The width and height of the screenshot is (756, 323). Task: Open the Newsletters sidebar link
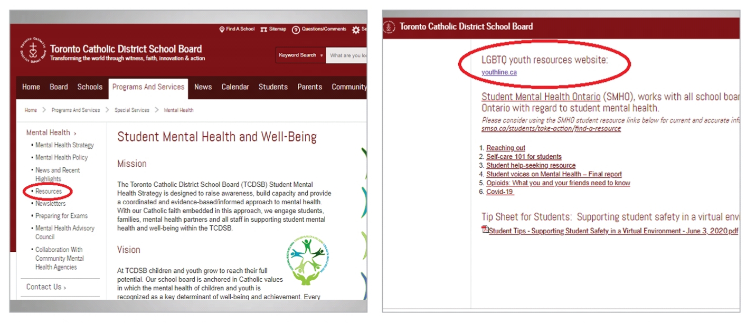[50, 203]
